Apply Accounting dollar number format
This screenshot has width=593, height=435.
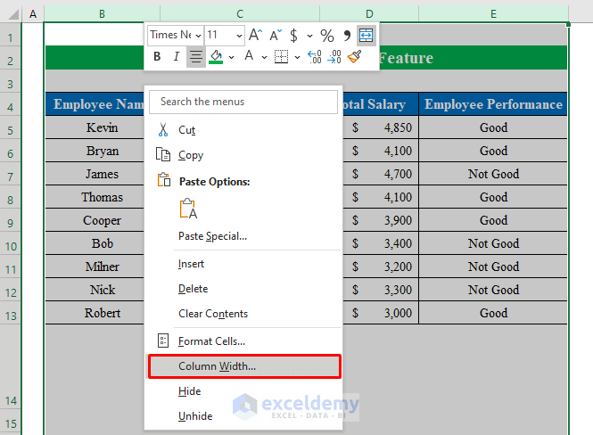[x=294, y=35]
